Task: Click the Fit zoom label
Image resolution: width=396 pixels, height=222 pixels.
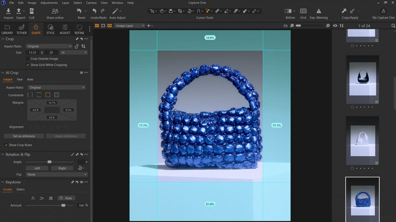Action: 285,26
